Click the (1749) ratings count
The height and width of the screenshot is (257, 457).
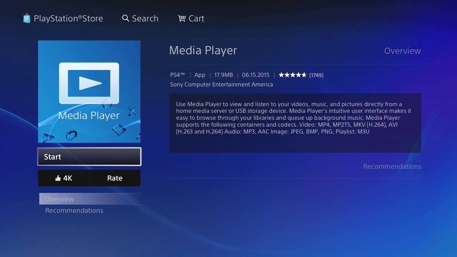[x=316, y=75]
